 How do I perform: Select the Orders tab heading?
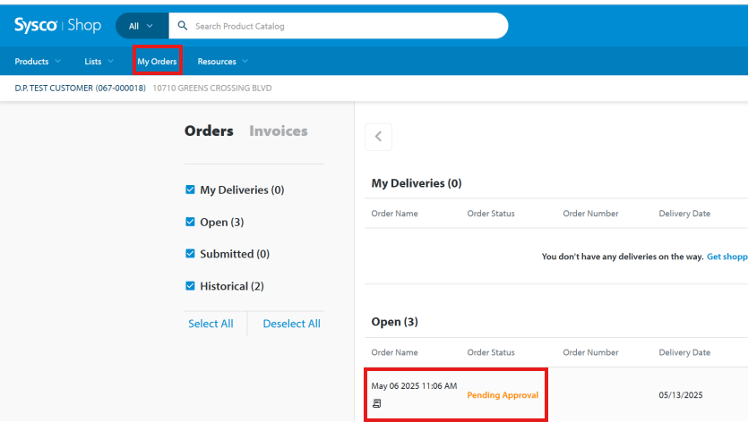209,131
